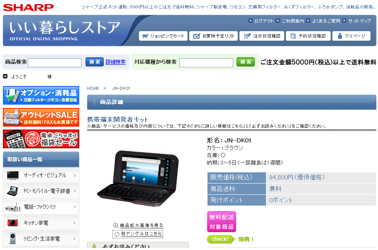Screen dimensions: 378x250
Task: Click the SHARP logo
Action: [28, 7]
